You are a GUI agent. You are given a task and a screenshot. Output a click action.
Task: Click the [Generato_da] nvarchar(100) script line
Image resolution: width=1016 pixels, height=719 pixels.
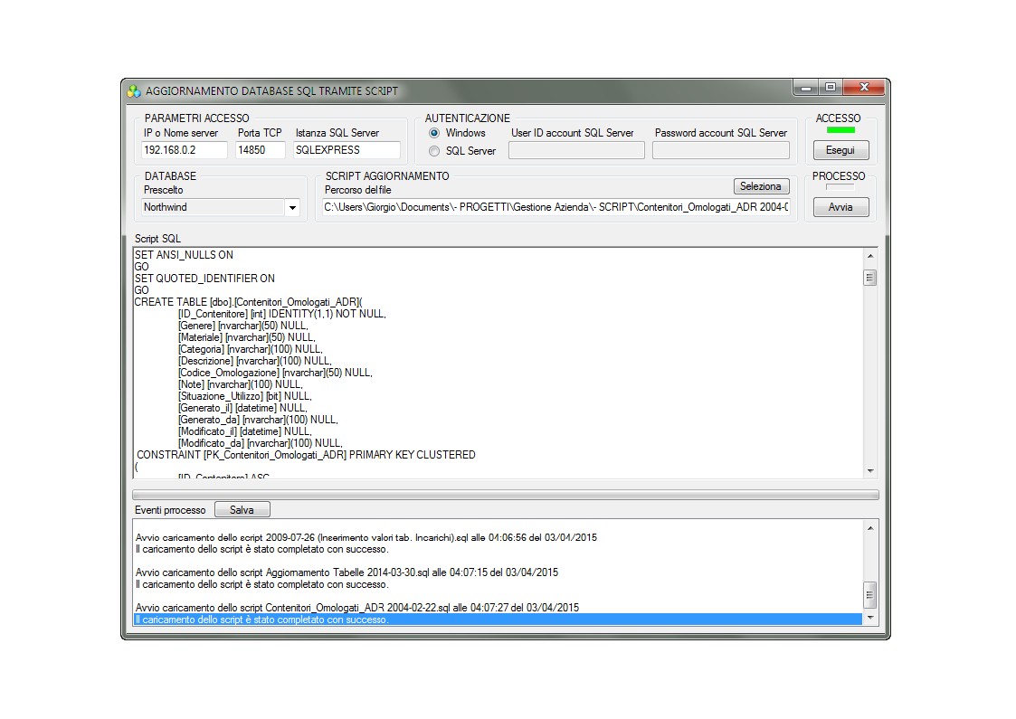[258, 420]
